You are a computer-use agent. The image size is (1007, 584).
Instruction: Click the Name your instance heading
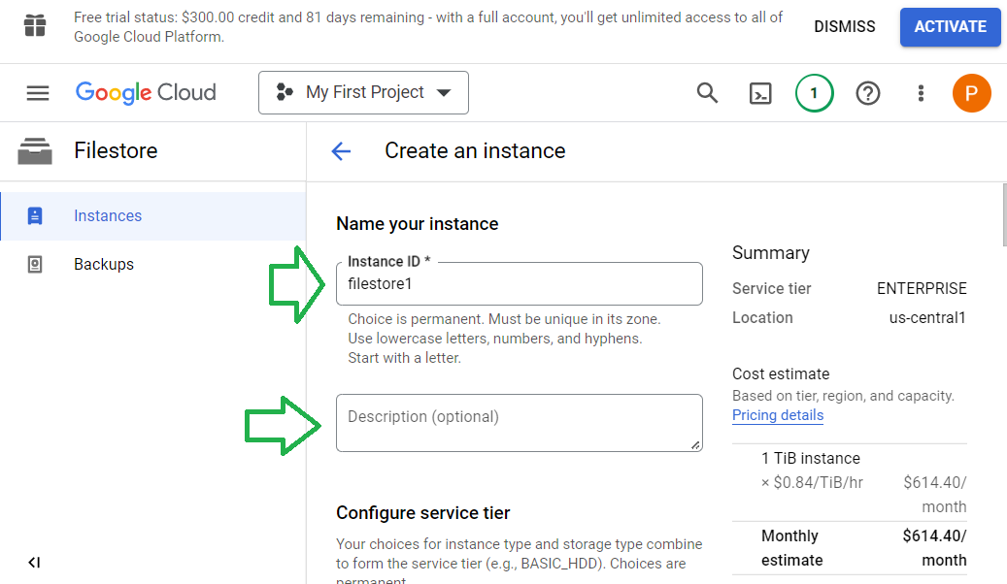(418, 224)
